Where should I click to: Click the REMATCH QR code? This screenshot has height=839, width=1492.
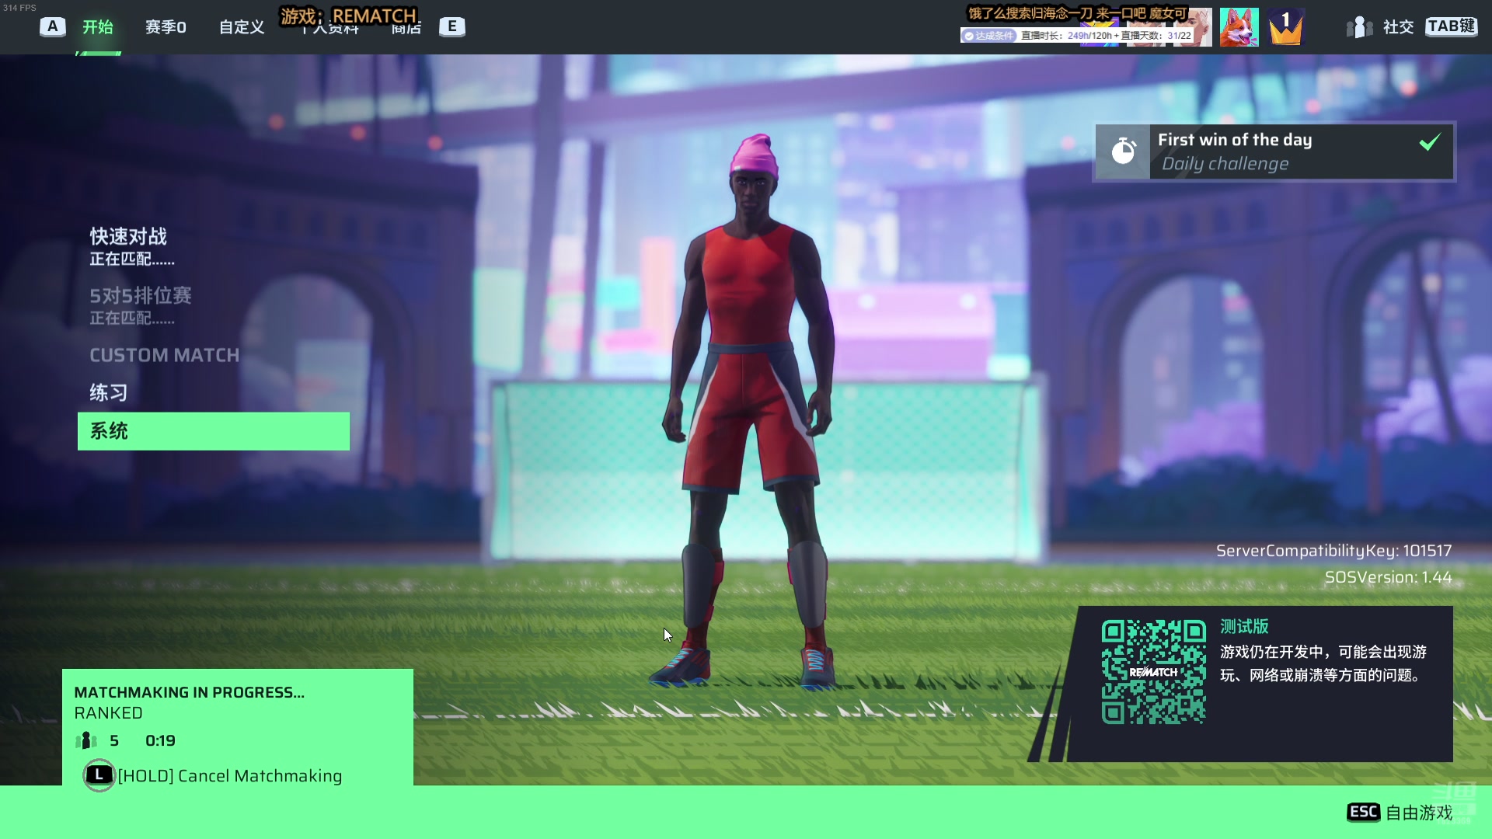tap(1153, 672)
